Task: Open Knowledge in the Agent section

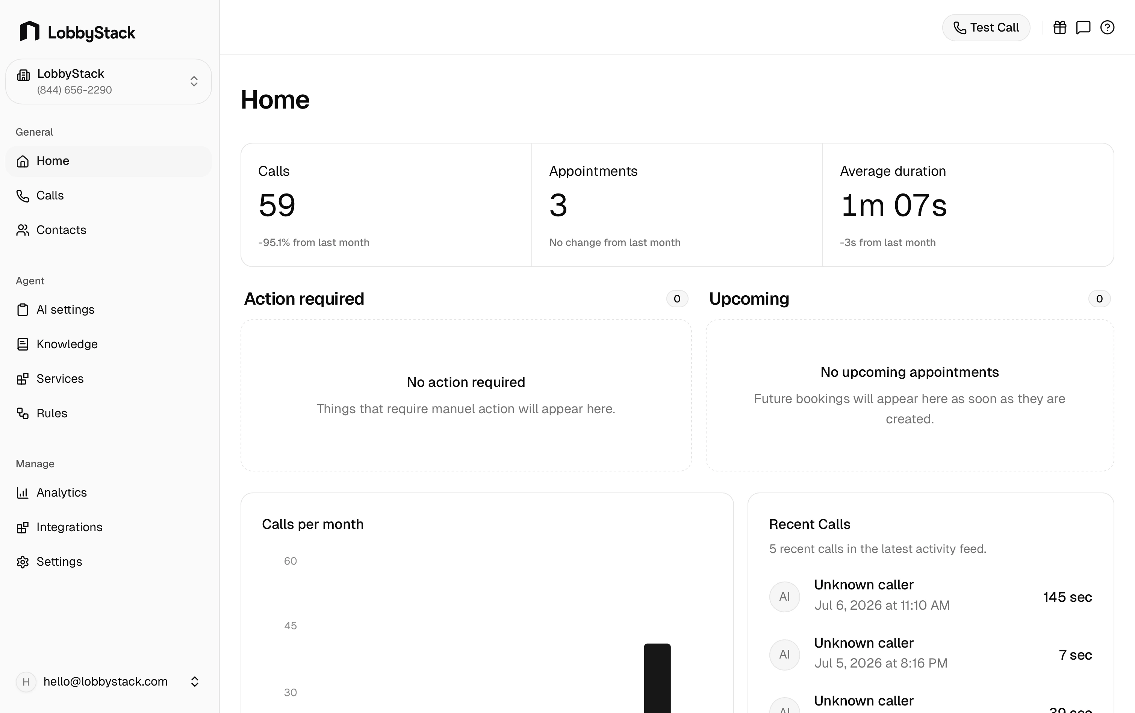Action: 108,344
